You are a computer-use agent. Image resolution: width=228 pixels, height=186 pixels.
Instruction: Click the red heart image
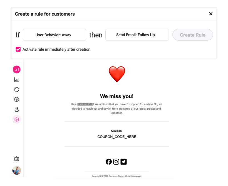pos(117,74)
